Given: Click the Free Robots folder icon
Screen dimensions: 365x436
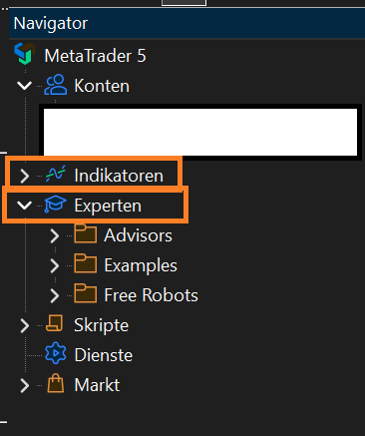Looking at the screenshot, I should [86, 293].
